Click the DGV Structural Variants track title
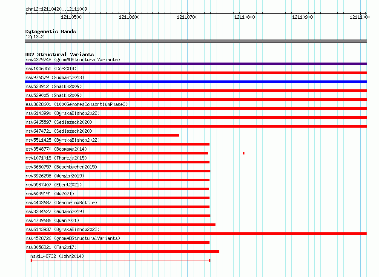Viewport: 379px width, 277px height. [x=60, y=54]
